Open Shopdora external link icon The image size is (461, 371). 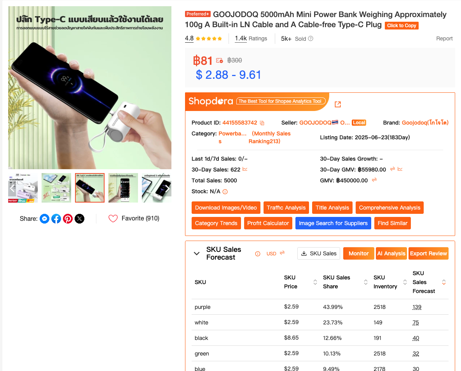tap(338, 104)
